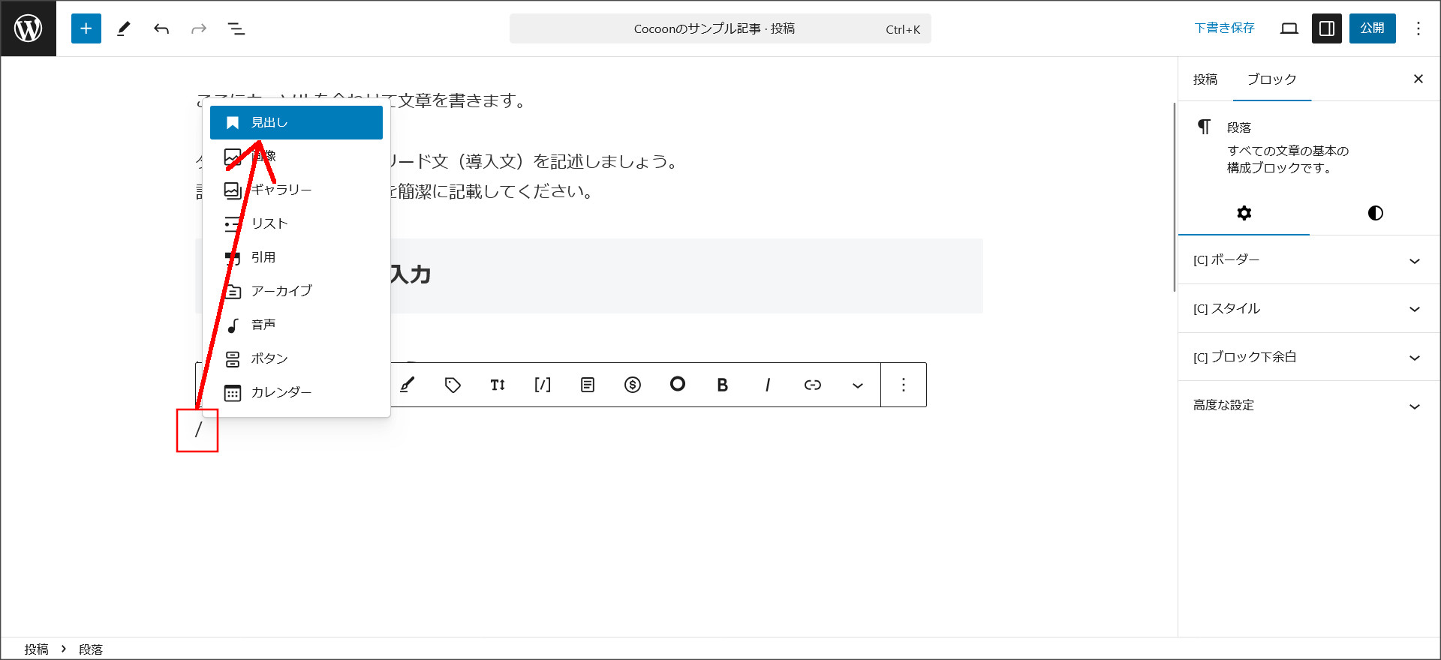The height and width of the screenshot is (660, 1441).
Task: Choose 見出し from the block list
Action: click(296, 122)
